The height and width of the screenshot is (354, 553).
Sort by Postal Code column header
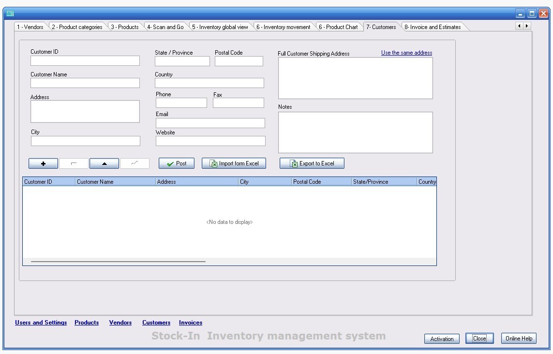tap(322, 181)
